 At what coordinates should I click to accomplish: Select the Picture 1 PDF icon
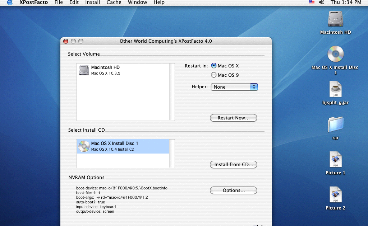335,160
